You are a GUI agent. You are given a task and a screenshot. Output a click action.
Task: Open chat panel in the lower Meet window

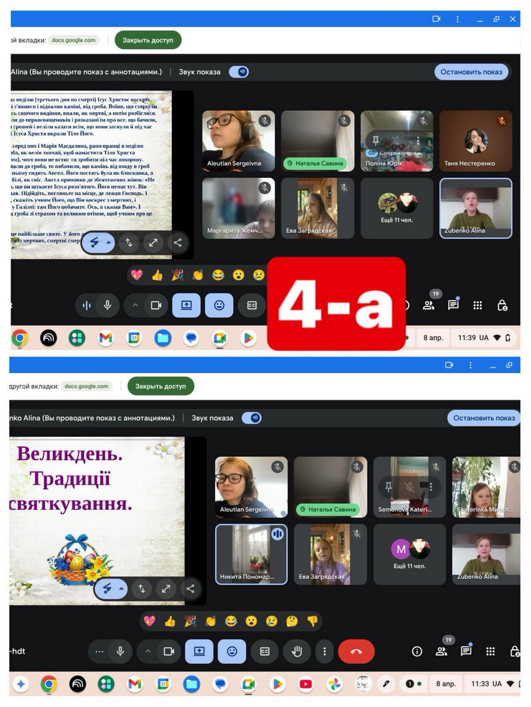466,651
